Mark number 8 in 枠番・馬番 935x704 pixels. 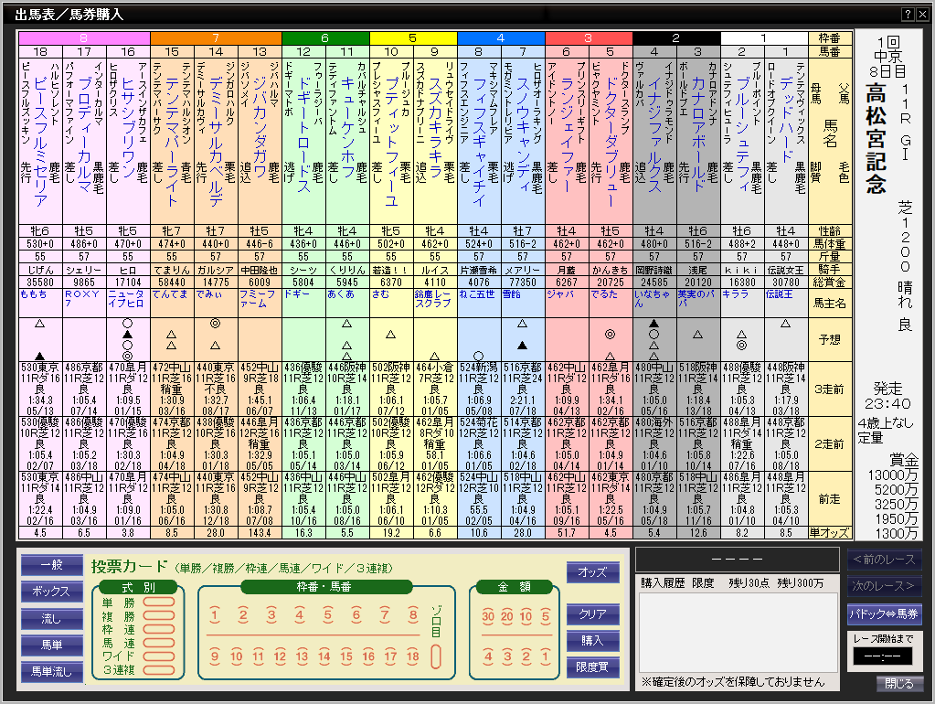click(412, 615)
